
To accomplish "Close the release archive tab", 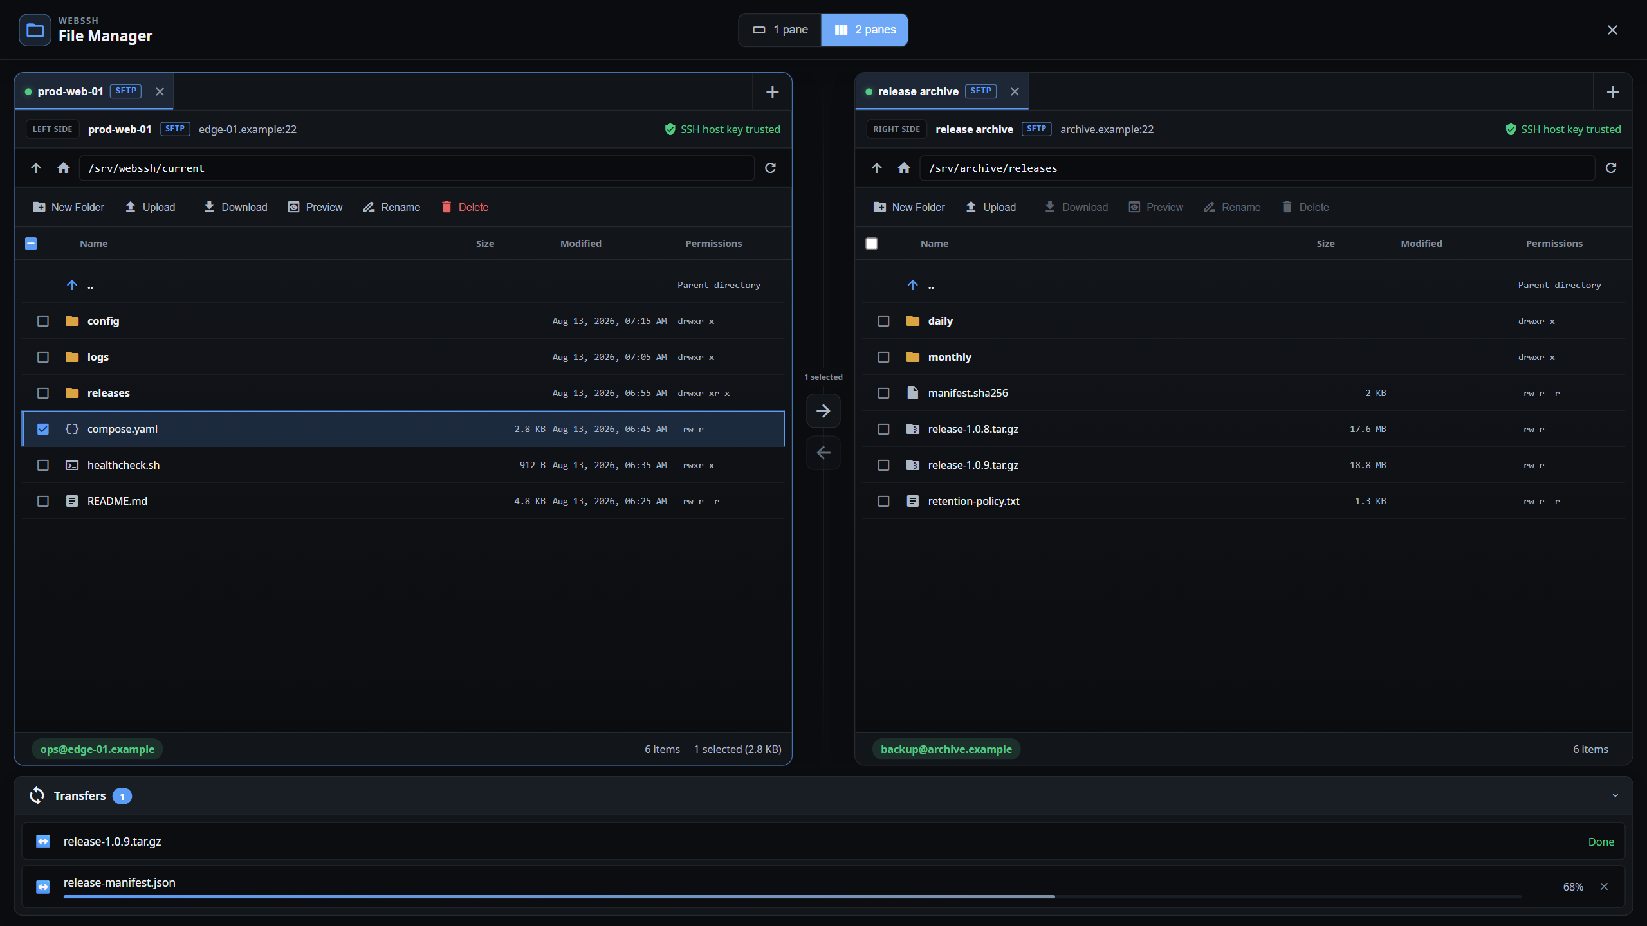I will [1015, 92].
